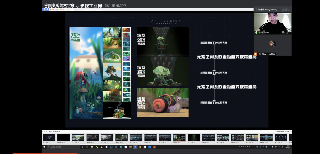Click dongbiaolu's speaker video tile
The width and height of the screenshot is (320, 154).
point(272,23)
